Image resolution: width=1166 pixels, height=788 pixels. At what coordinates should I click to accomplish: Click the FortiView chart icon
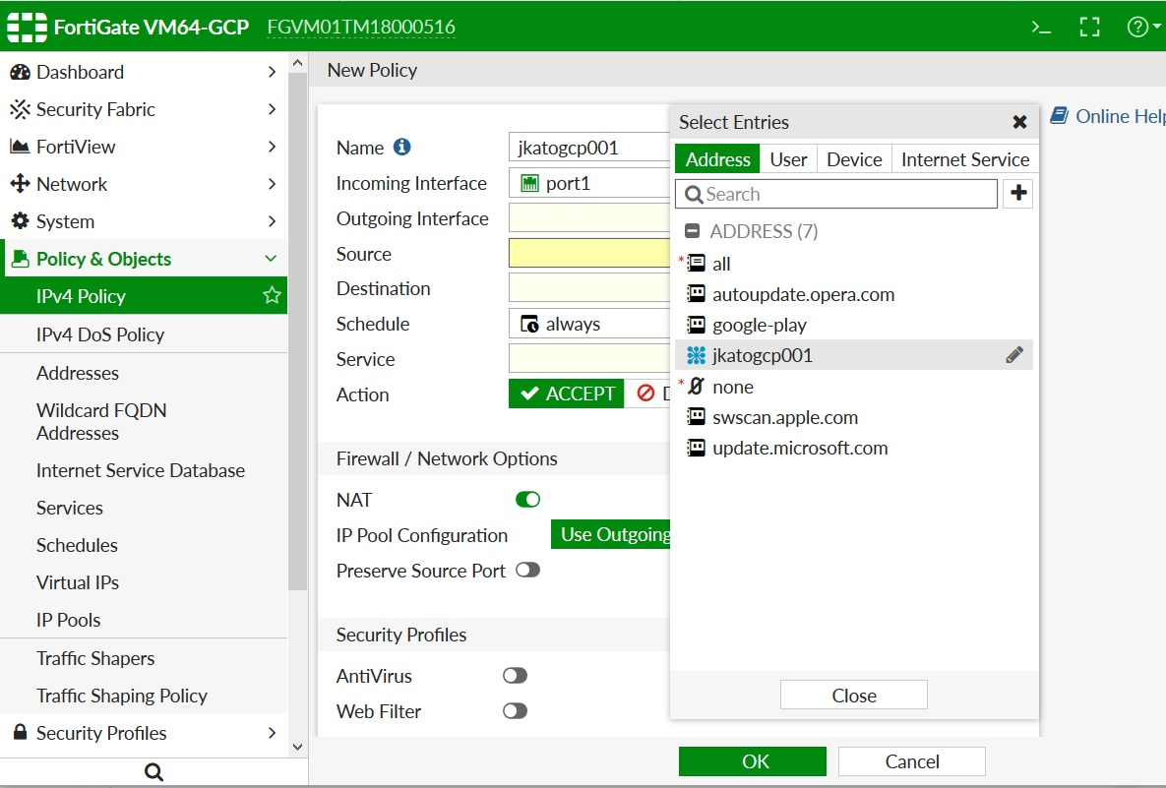point(20,147)
